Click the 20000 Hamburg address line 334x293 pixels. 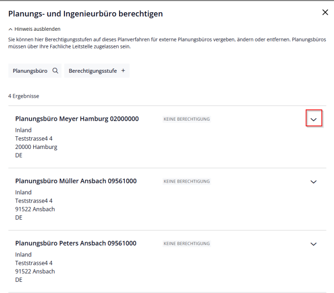[x=36, y=147]
